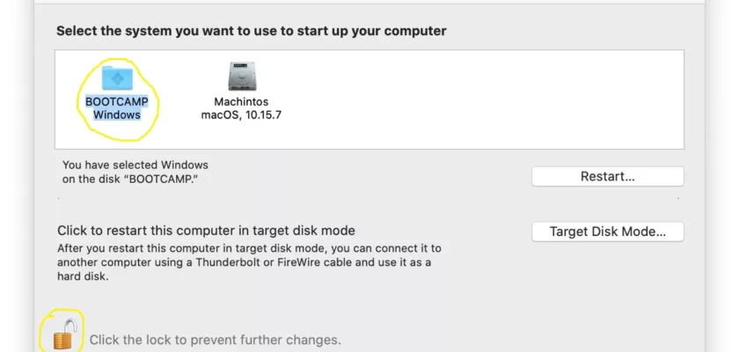The image size is (739, 352).
Task: Click the Restart... button
Action: 608,176
